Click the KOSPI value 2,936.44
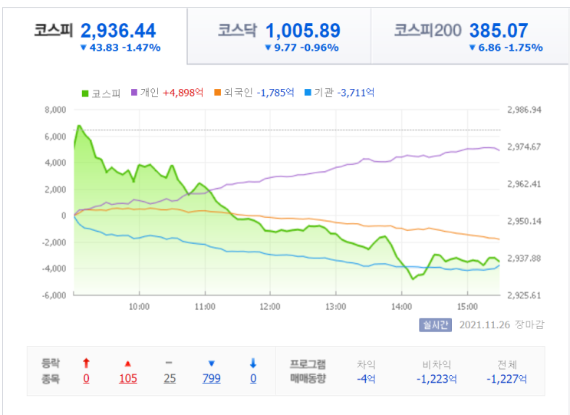This screenshot has height=415, width=570. (x=118, y=31)
